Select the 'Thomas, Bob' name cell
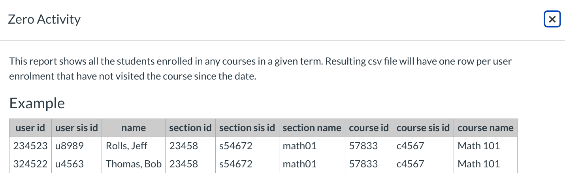Viewport: 565px width, 178px height. tap(134, 164)
